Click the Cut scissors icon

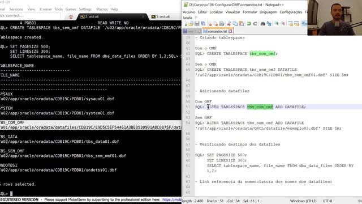[x=229, y=24]
